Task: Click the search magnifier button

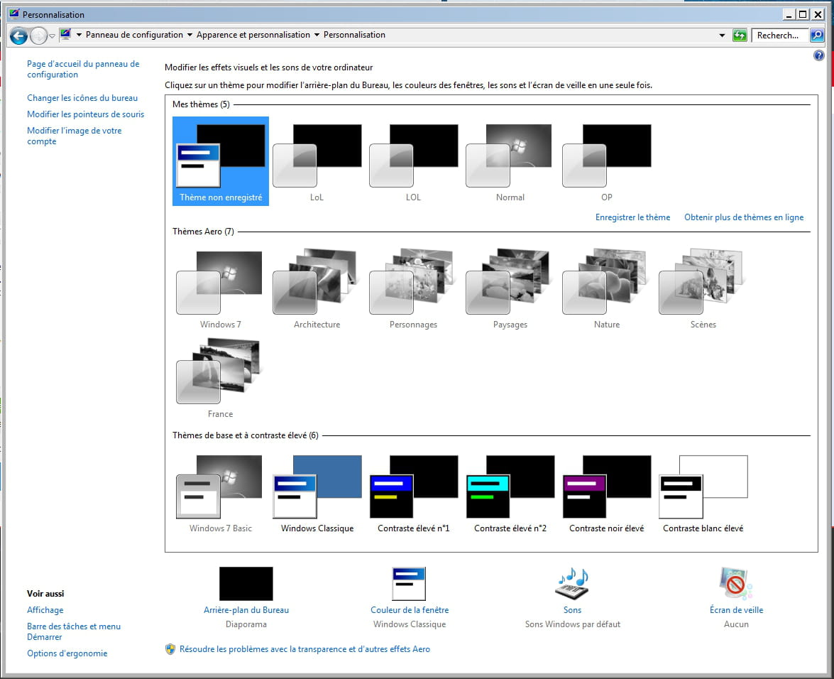Action: [816, 36]
